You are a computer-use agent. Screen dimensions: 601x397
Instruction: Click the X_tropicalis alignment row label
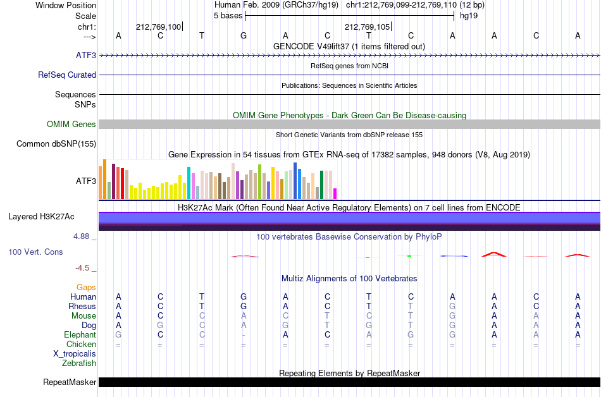(x=75, y=354)
